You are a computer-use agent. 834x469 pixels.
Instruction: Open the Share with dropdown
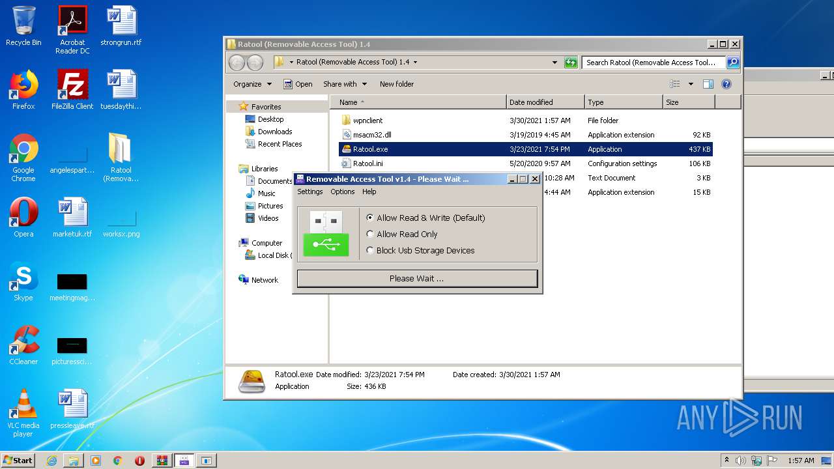click(x=345, y=84)
